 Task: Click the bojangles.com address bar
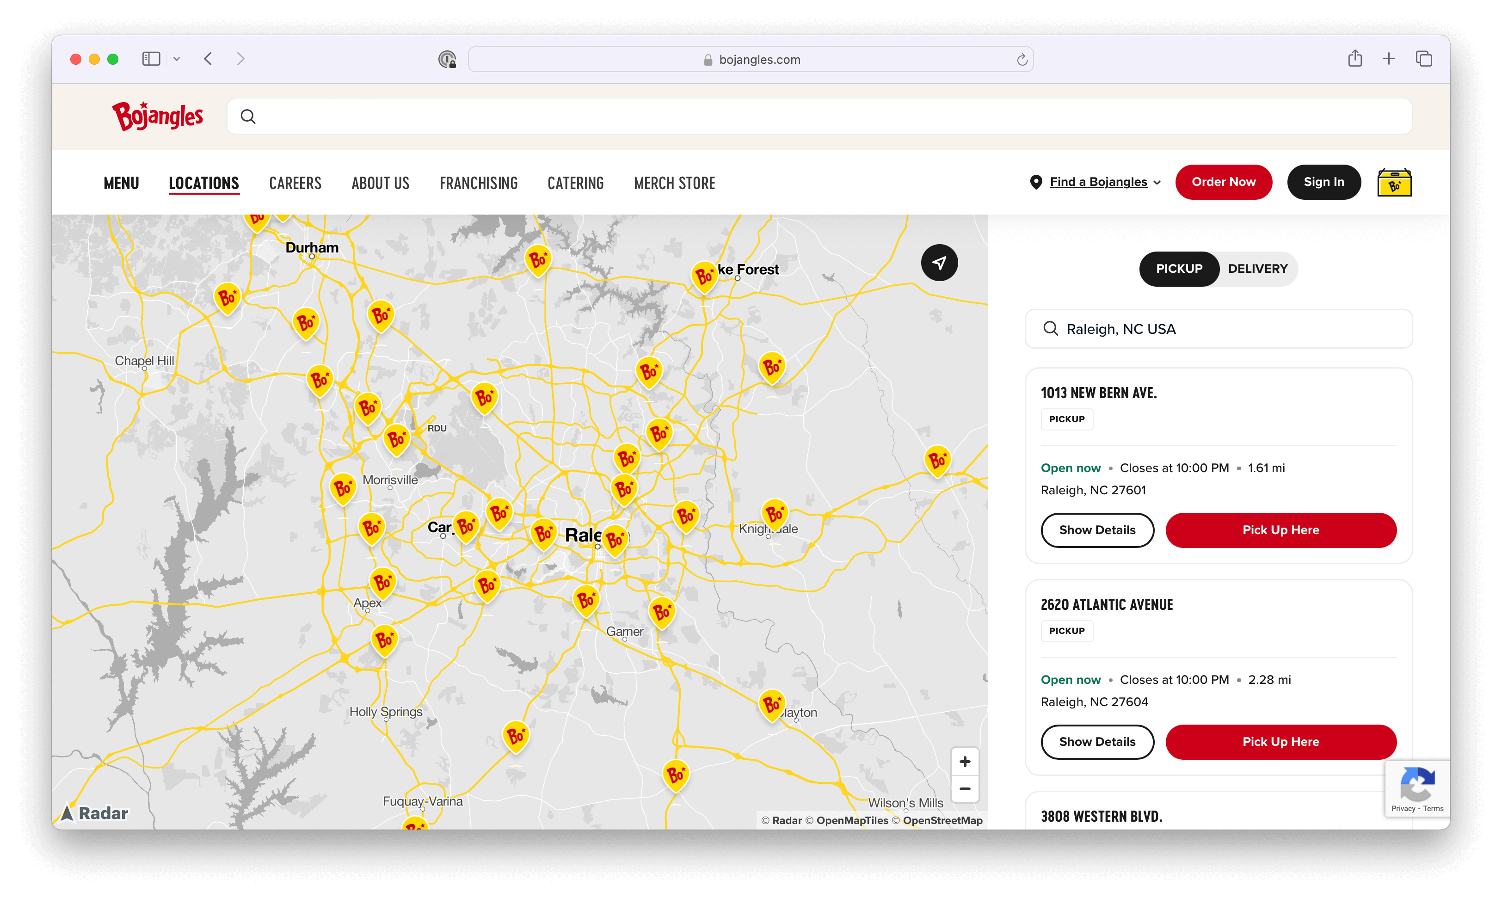pyautogui.click(x=751, y=59)
